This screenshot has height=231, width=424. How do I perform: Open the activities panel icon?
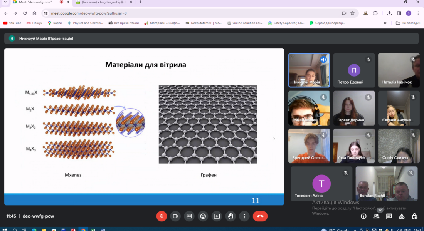402,216
